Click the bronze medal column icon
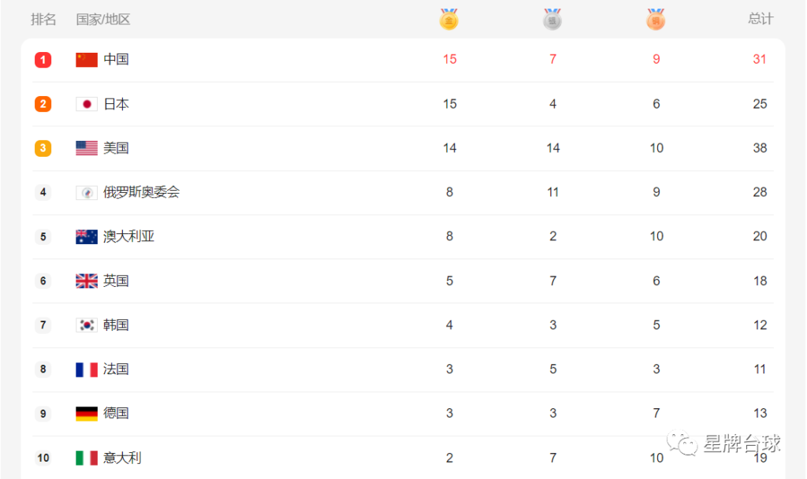The width and height of the screenshot is (807, 479). click(x=656, y=20)
